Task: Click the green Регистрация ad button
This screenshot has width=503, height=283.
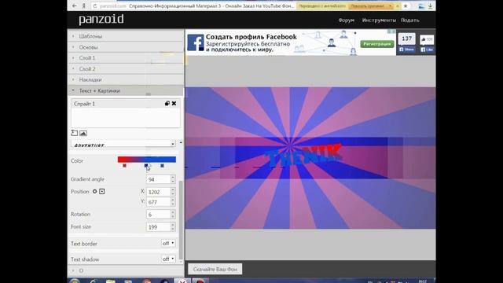Action: [x=377, y=44]
